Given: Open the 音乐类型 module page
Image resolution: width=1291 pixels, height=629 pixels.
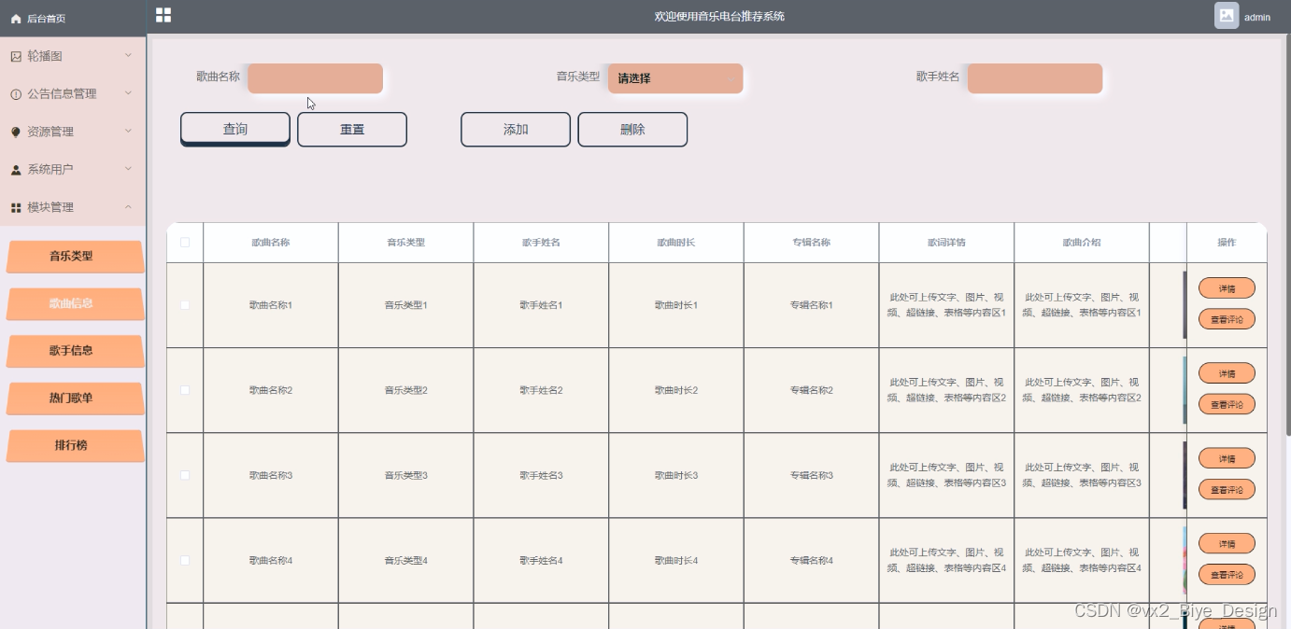Looking at the screenshot, I should [76, 257].
